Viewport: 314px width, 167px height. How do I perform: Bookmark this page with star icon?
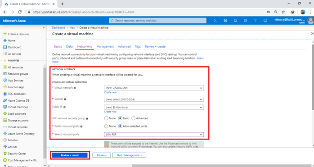[x=283, y=12]
